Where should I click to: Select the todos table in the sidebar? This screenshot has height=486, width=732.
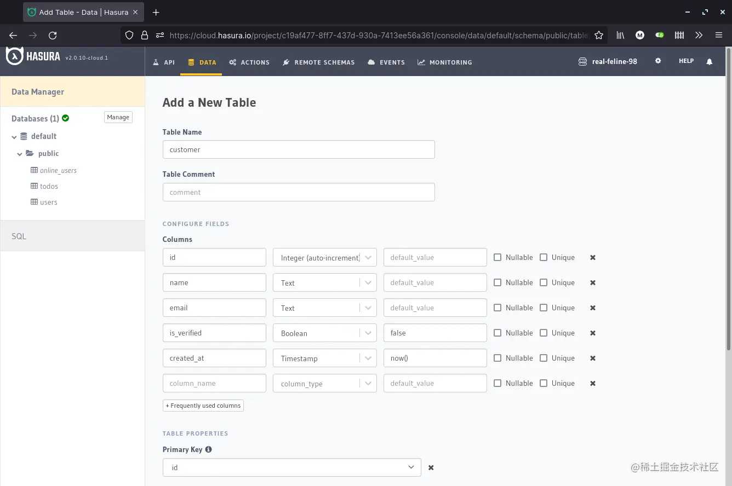click(48, 186)
